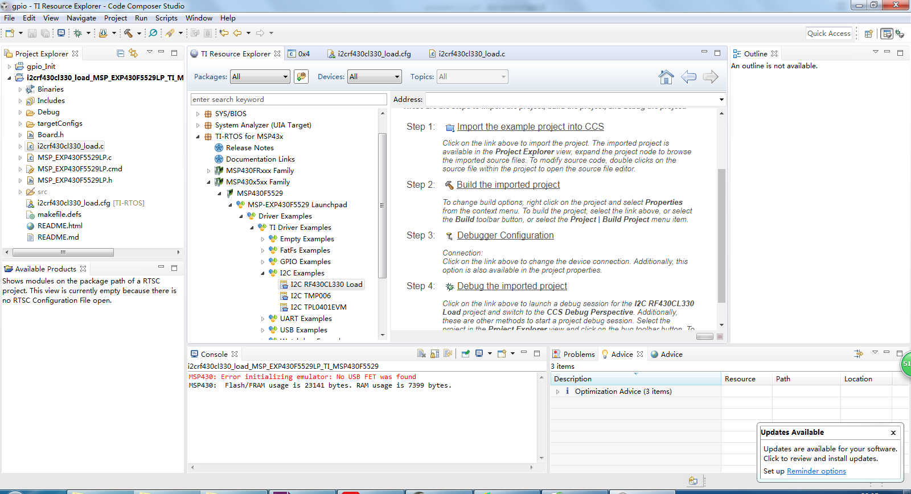Collapse the I2C Examples node
The image size is (911, 494).
tap(263, 273)
